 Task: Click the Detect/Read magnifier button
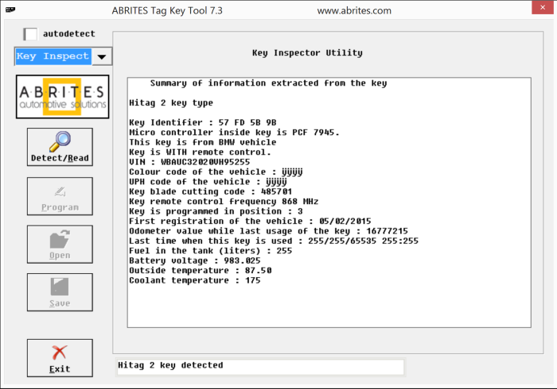(x=60, y=147)
